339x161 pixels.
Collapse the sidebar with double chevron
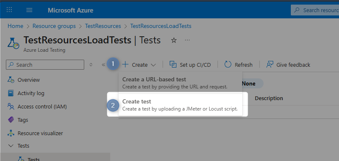pos(104,65)
